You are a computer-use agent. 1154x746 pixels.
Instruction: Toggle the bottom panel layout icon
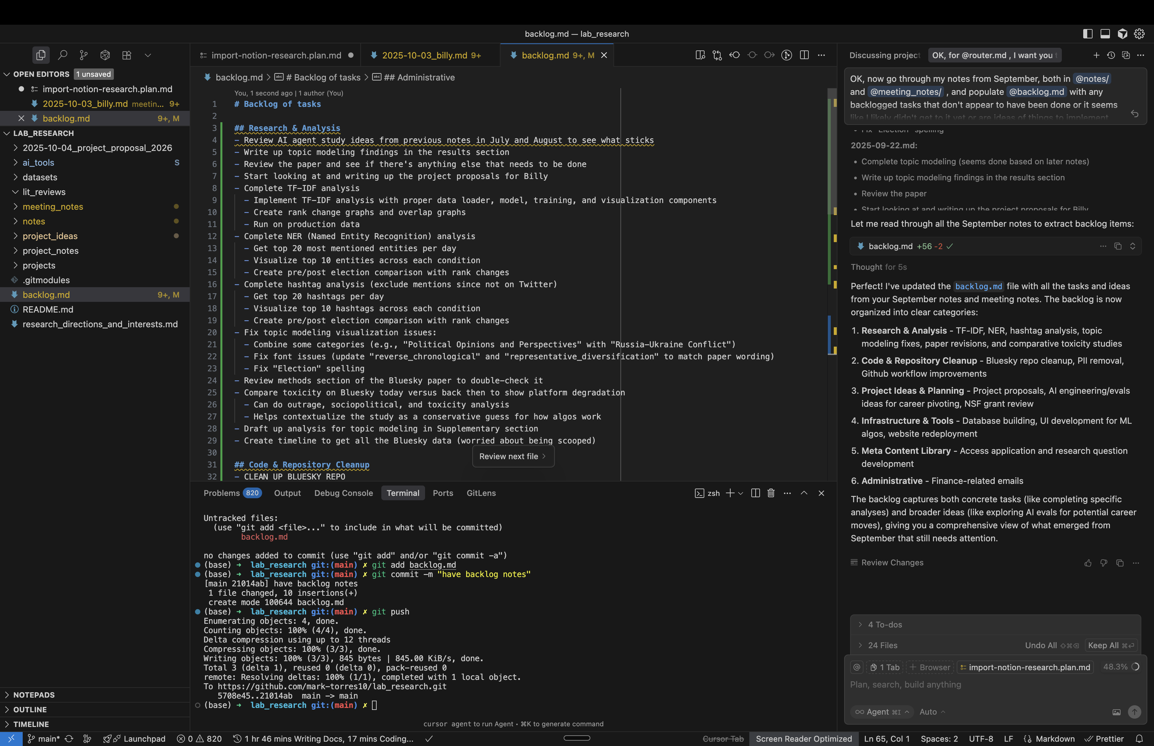pos(1105,34)
